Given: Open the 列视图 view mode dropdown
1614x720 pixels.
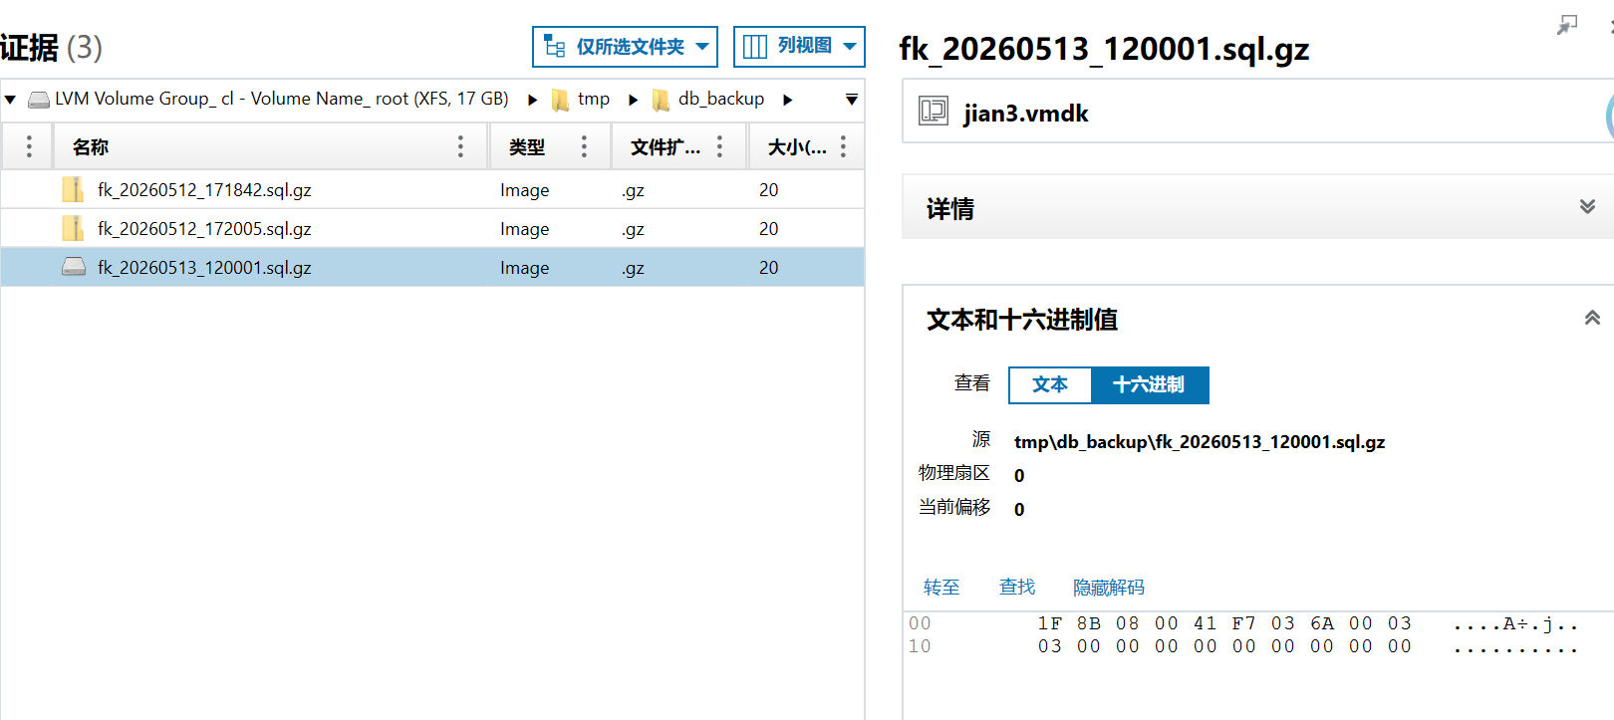Looking at the screenshot, I should [799, 47].
